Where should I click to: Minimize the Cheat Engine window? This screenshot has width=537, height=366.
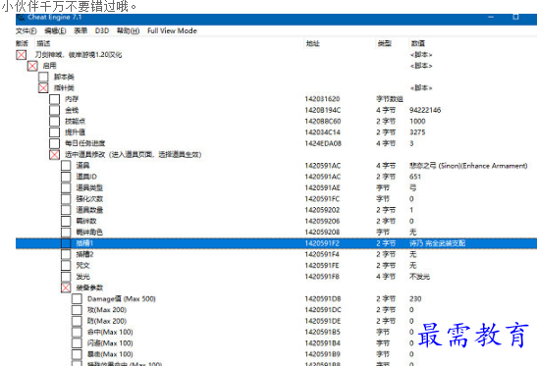coord(491,17)
